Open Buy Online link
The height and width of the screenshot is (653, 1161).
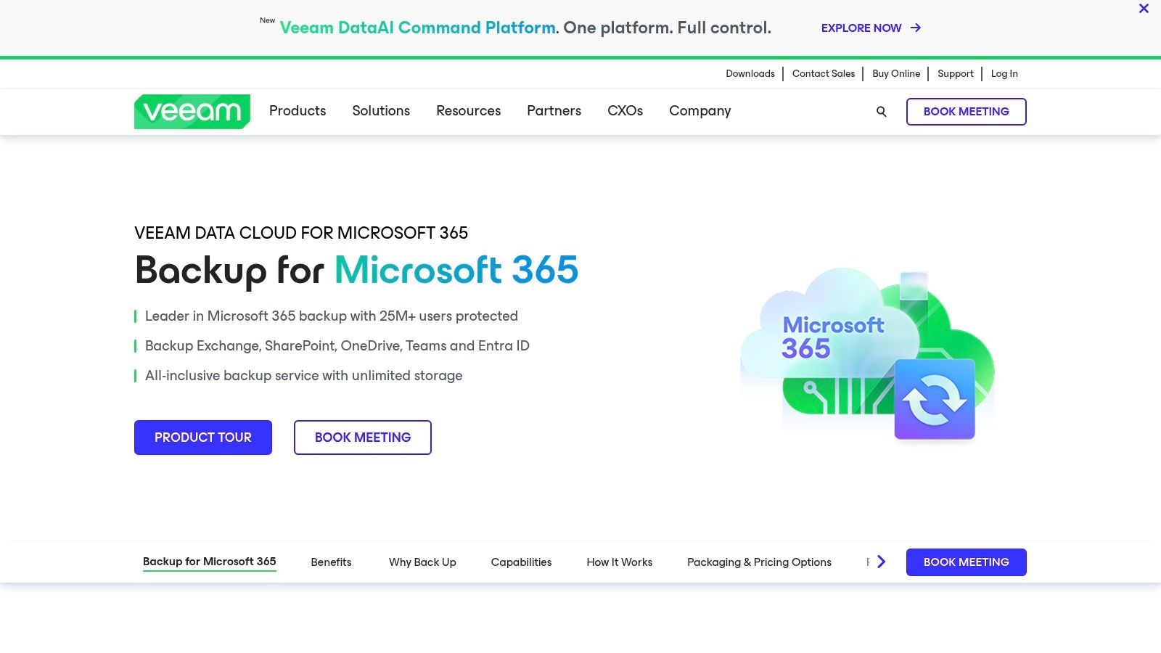(896, 73)
